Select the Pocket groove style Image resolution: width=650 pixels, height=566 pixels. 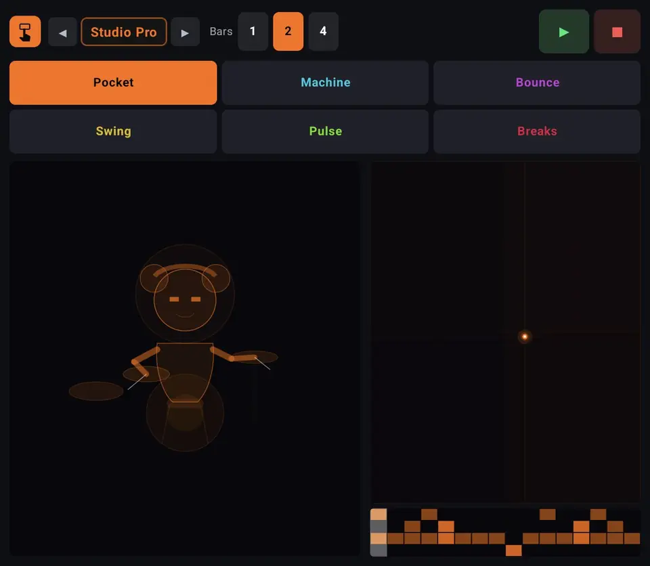click(x=113, y=83)
